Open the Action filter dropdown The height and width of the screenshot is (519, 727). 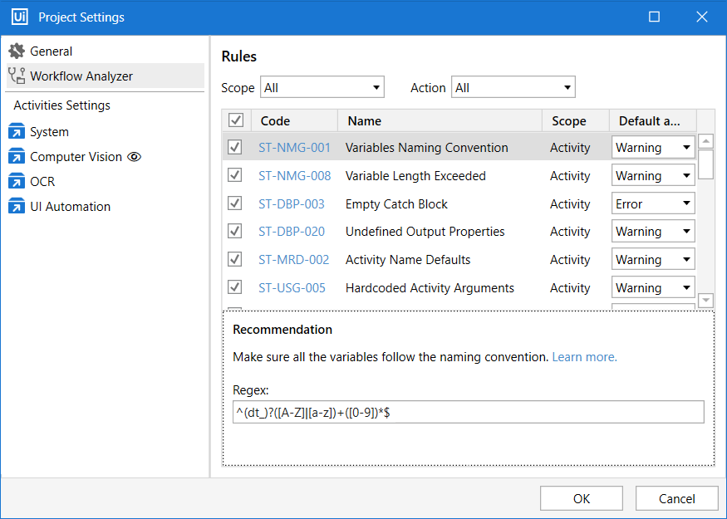tap(513, 86)
